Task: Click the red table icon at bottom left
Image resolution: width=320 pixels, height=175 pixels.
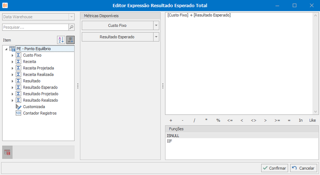Action: [x=7, y=152]
